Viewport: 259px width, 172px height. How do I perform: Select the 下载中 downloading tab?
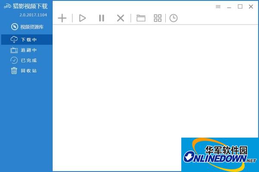pos(27,40)
